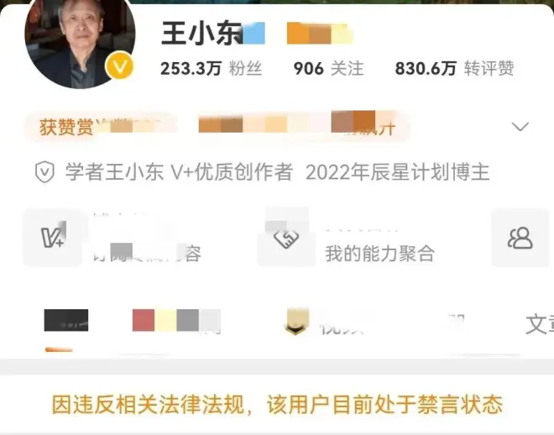Click the username 王小东
554x435 pixels.
201,34
